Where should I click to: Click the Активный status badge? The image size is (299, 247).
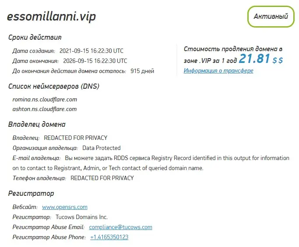click(271, 17)
